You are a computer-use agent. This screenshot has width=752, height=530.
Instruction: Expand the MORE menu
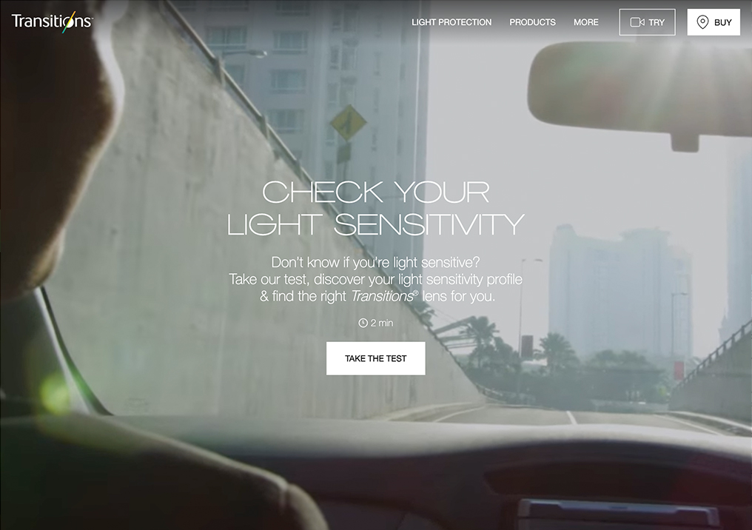click(586, 22)
